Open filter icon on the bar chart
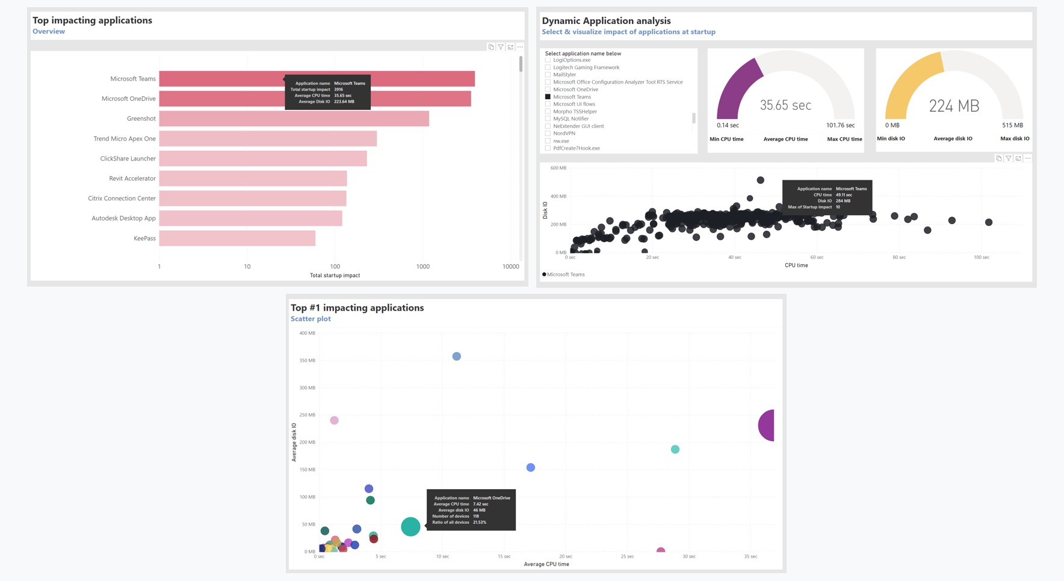The image size is (1064, 581). tap(501, 47)
